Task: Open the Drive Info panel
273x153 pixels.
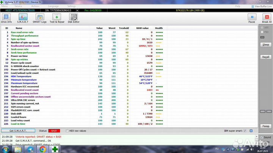Action: (x=6, y=19)
